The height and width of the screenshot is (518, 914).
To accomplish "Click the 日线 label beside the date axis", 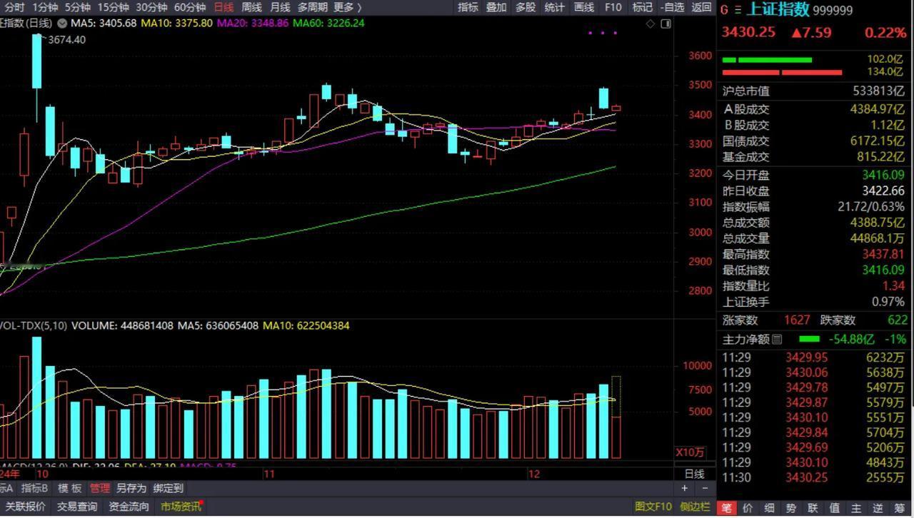I will [x=694, y=474].
